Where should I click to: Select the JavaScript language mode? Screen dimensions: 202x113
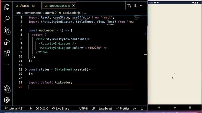pos(105,109)
